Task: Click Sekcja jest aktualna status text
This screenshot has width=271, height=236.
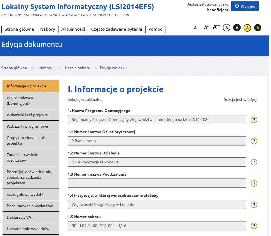Action: 85,99
